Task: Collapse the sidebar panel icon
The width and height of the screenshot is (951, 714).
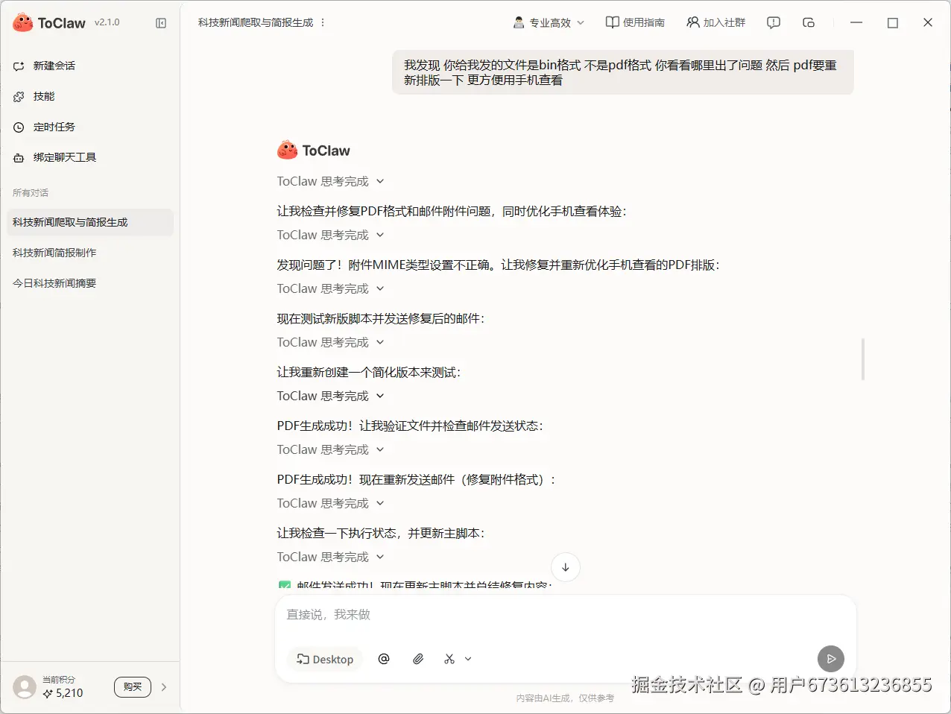Action: 161,23
